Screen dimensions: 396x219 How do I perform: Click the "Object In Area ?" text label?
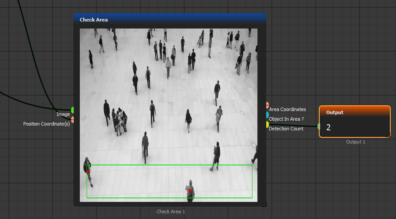[286, 119]
